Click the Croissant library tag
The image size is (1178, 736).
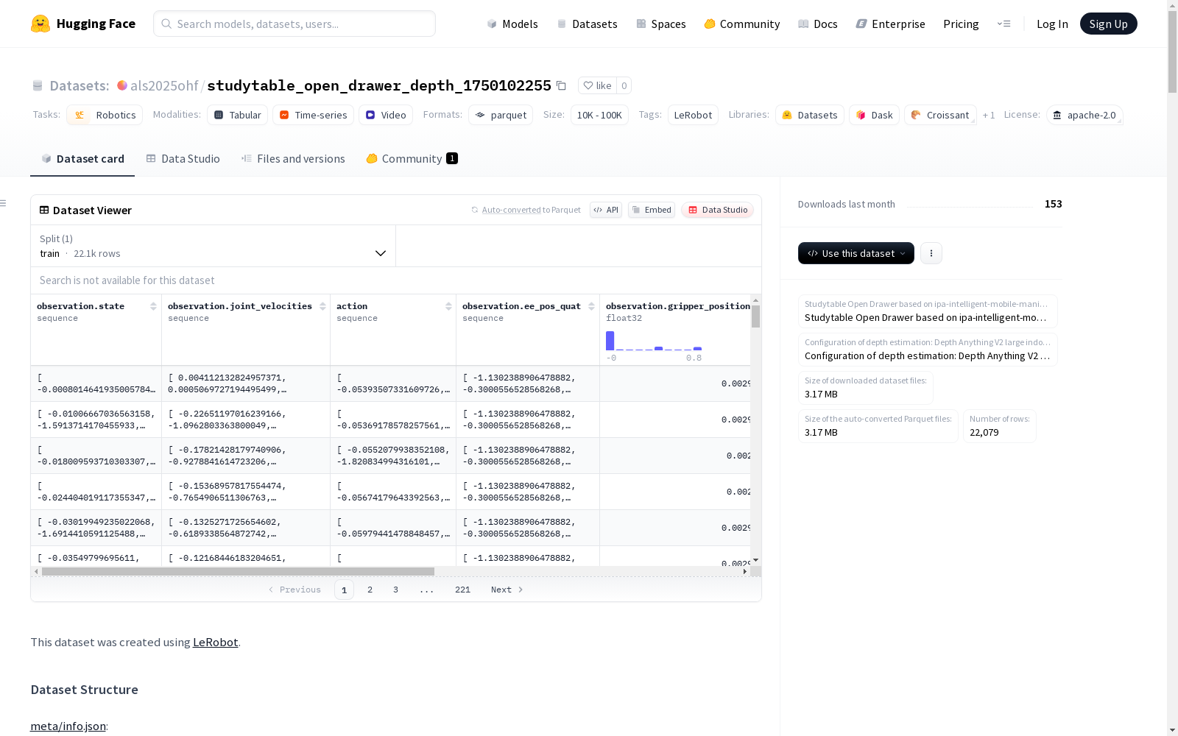pyautogui.click(x=940, y=115)
